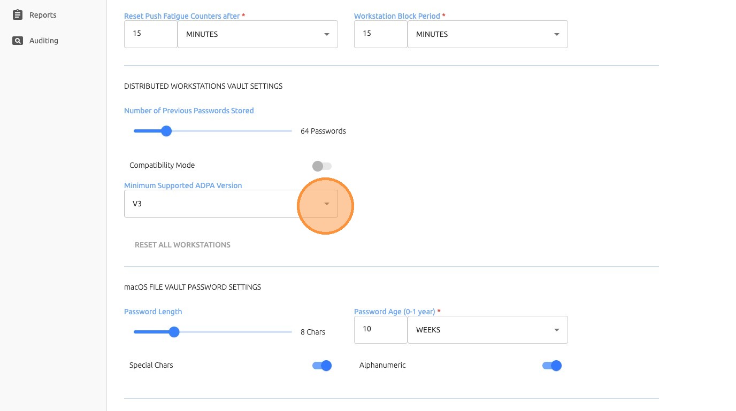This screenshot has height=411, width=736.
Task: Open the Reset Push Fatigue Counters unit dropdown
Action: (258, 34)
